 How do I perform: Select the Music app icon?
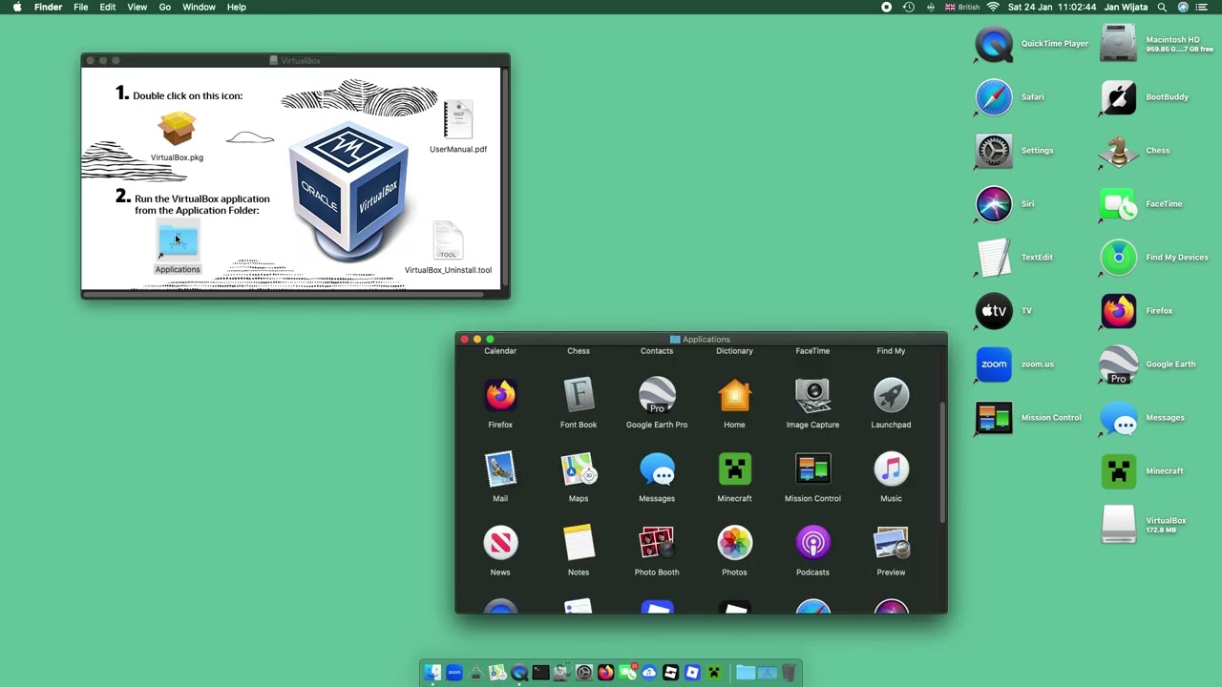click(x=891, y=468)
